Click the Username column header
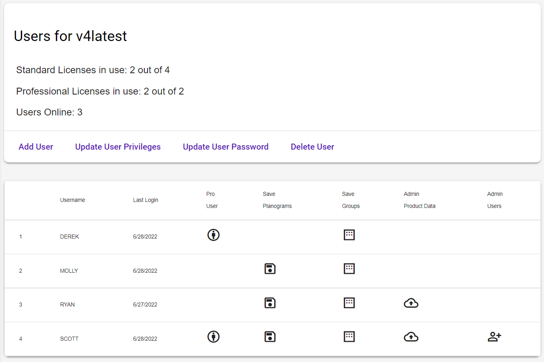The image size is (544, 362). coord(72,200)
